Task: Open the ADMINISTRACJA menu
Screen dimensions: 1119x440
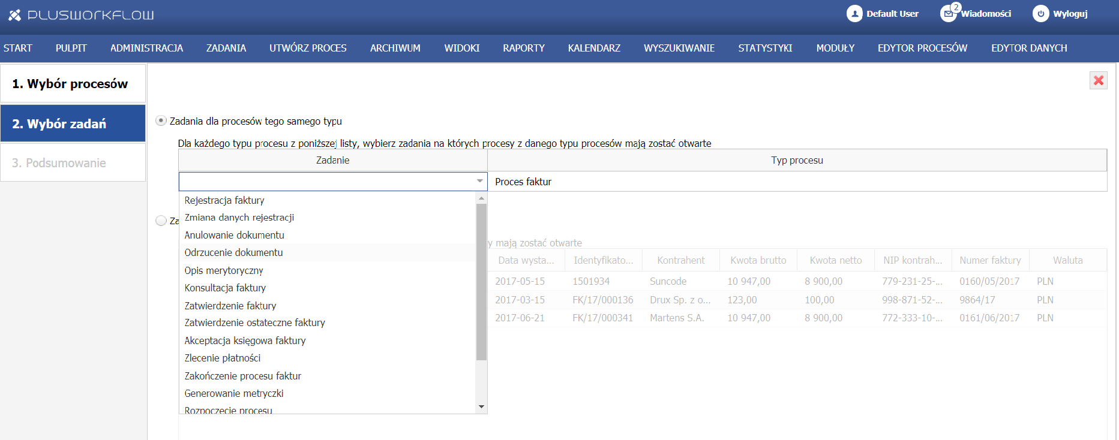Action: tap(146, 48)
